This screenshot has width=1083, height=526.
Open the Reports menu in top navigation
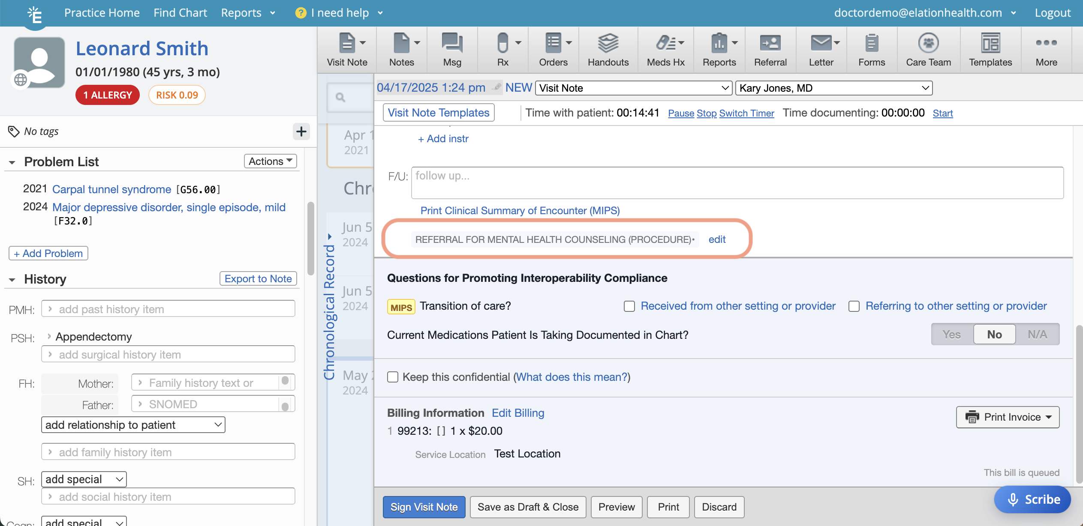pyautogui.click(x=248, y=13)
